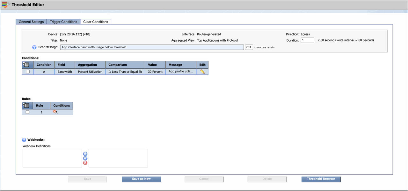This screenshot has height=191, width=408.
Task: Click the Threshold Editor logo icon
Action: 6,5
